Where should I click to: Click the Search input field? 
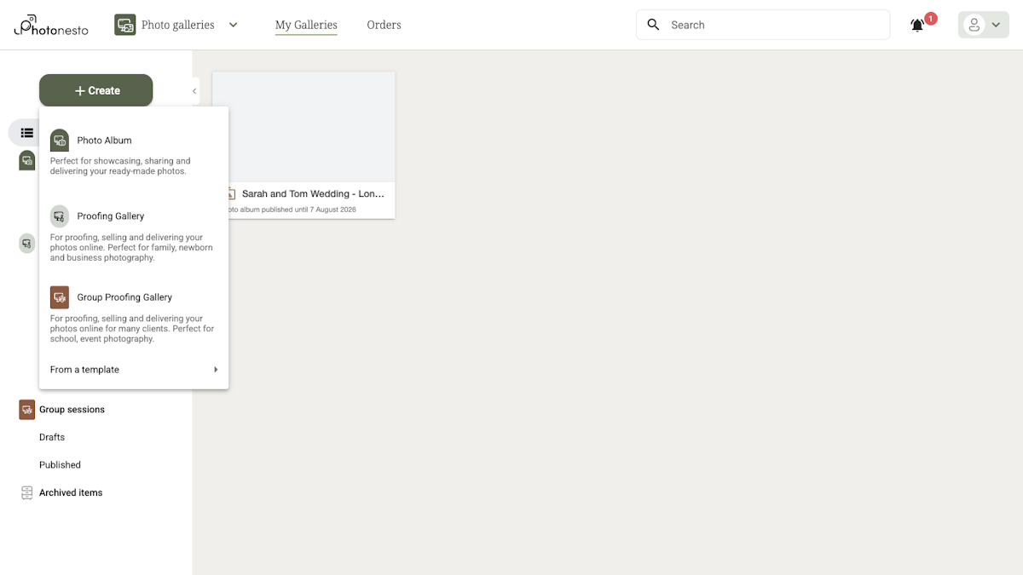pos(763,25)
